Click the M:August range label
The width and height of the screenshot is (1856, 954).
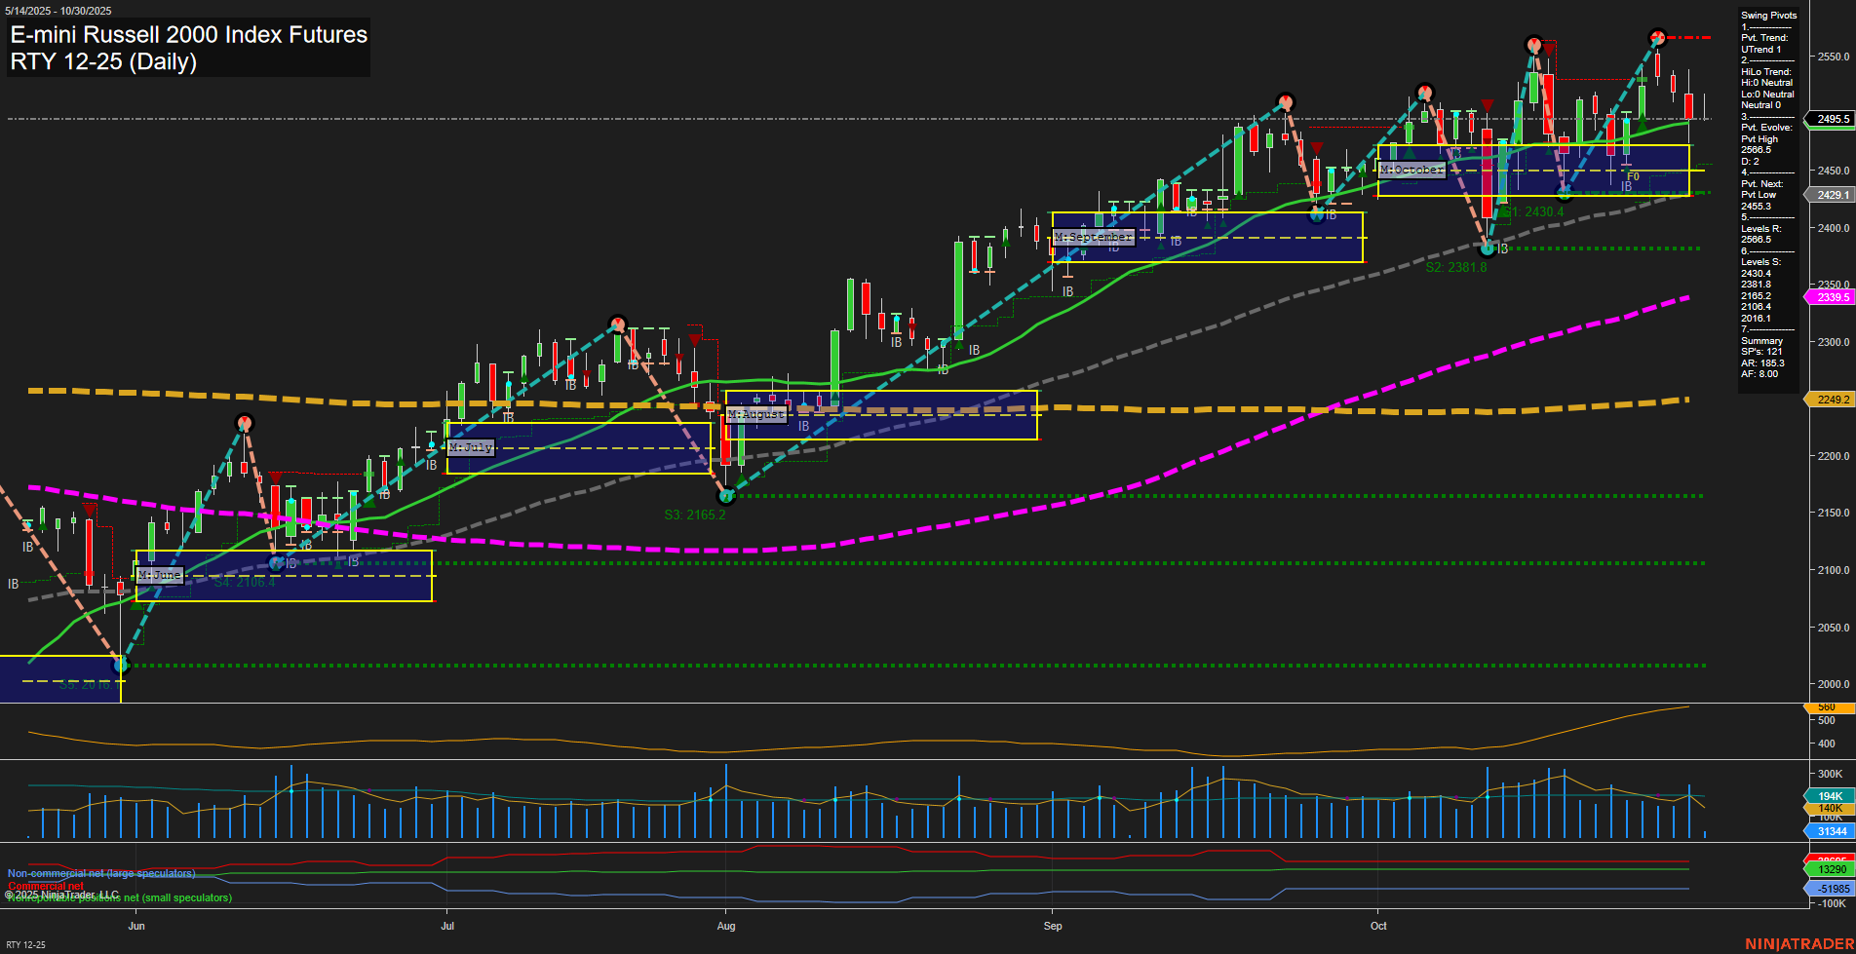click(755, 414)
